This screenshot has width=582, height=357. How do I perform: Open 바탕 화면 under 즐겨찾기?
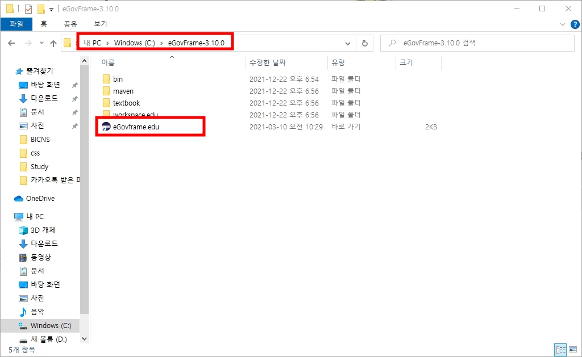click(45, 85)
